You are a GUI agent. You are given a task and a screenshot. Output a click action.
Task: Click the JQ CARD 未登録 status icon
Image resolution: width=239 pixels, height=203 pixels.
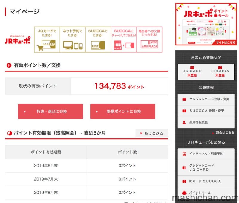point(192,68)
